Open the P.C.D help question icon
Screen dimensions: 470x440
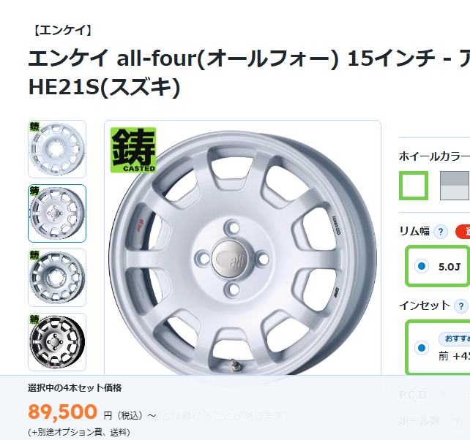pos(442,395)
